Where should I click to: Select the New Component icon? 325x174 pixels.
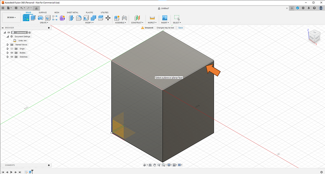pos(117,18)
